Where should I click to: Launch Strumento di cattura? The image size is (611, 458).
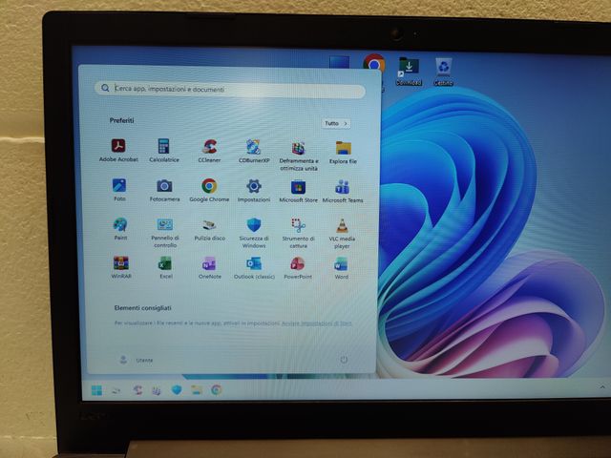[x=298, y=233]
